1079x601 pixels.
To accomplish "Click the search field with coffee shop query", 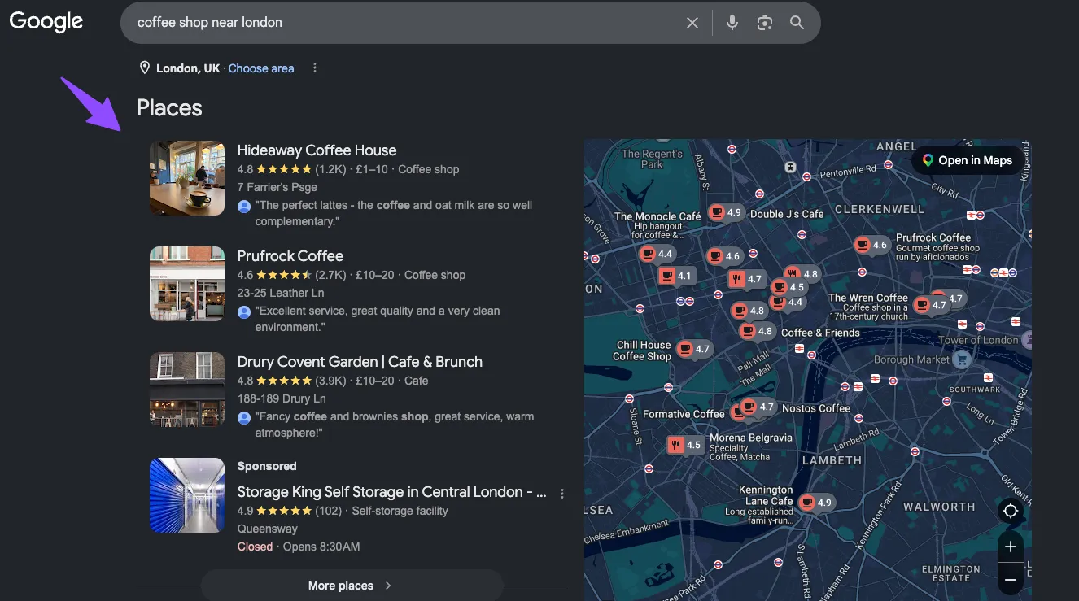I will click(x=407, y=23).
